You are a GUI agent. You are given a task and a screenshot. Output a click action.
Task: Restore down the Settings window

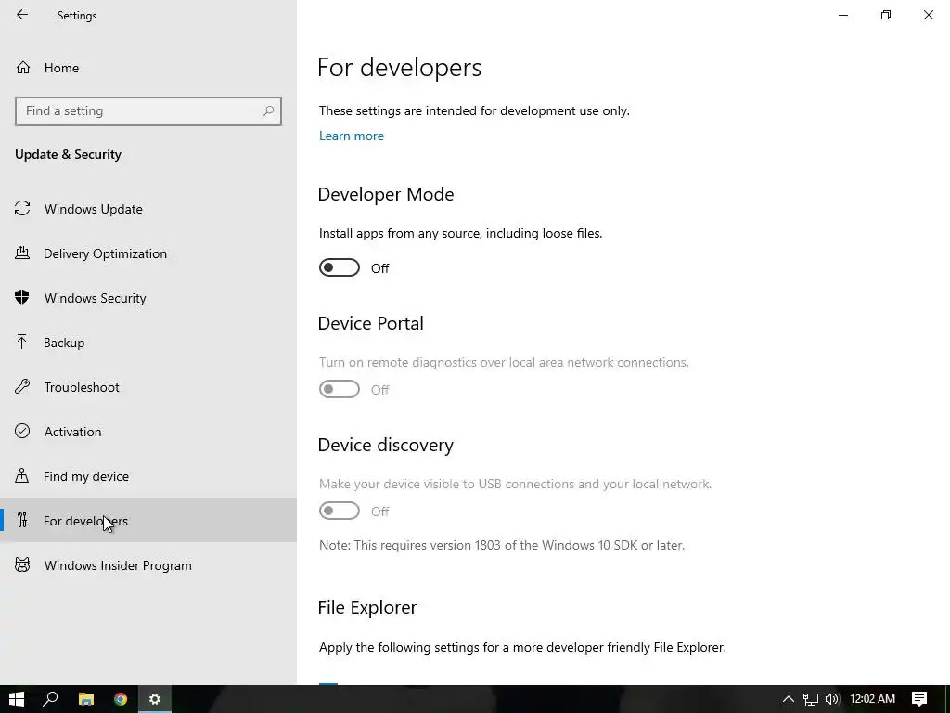(x=886, y=15)
